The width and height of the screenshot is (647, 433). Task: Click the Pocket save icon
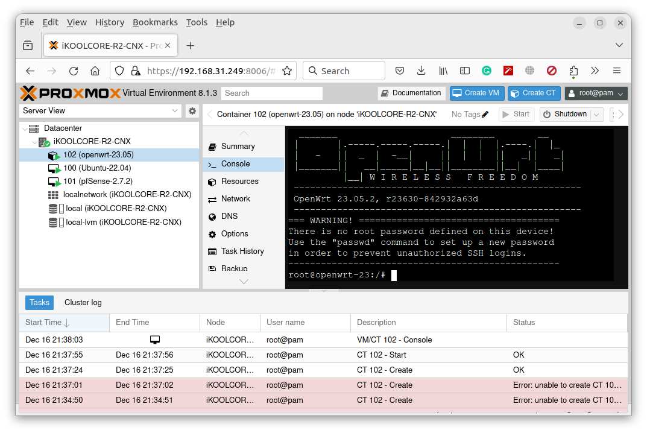pos(399,71)
